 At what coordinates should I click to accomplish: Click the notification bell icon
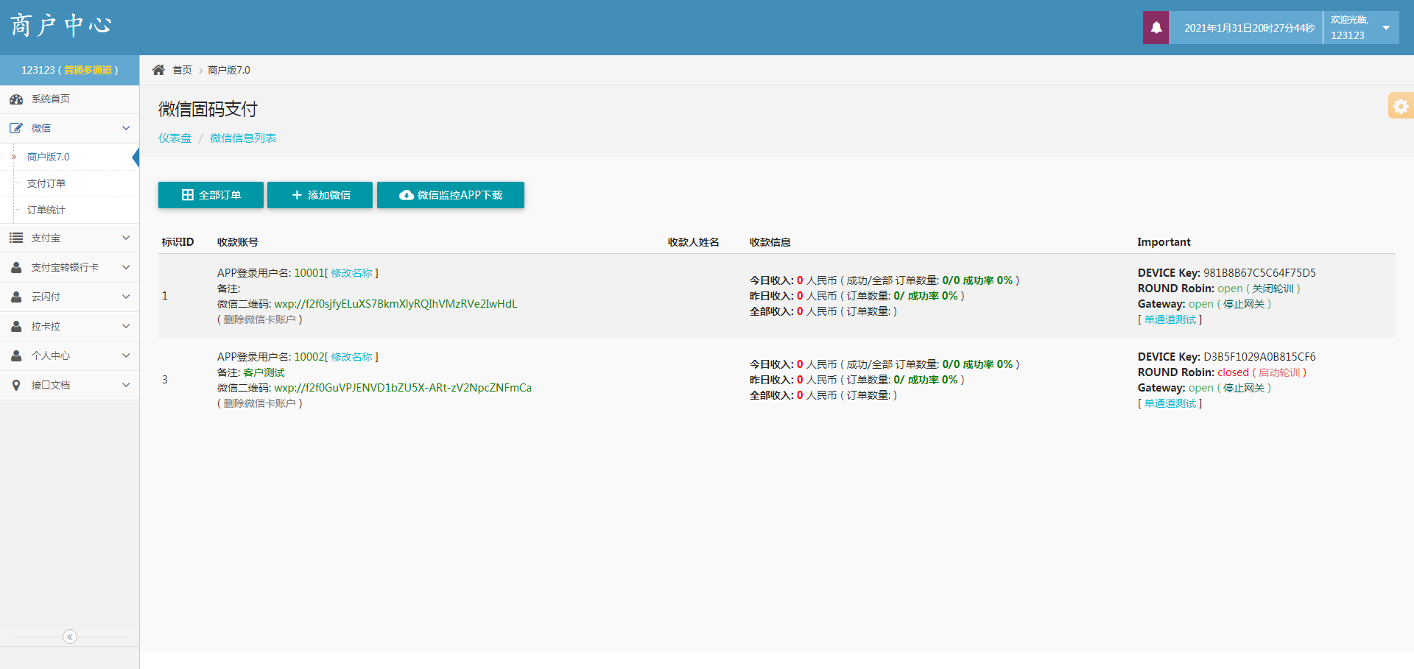pos(1156,28)
